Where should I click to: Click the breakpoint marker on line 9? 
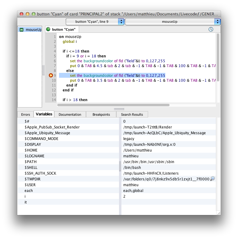click(x=51, y=76)
